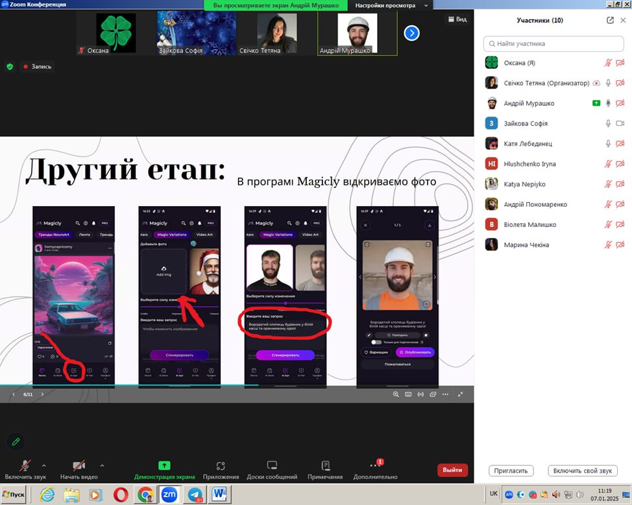This screenshot has height=505, width=632.
Task: Open Google Chrome from taskbar
Action: (145, 495)
